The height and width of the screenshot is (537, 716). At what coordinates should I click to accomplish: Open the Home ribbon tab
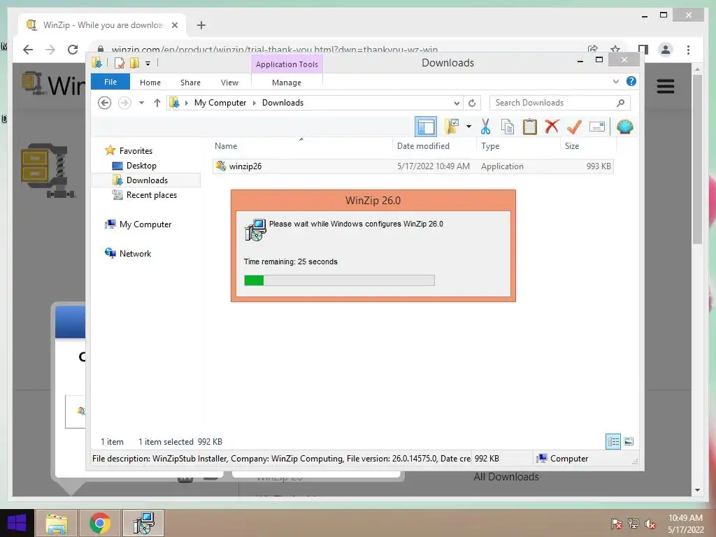pos(150,83)
